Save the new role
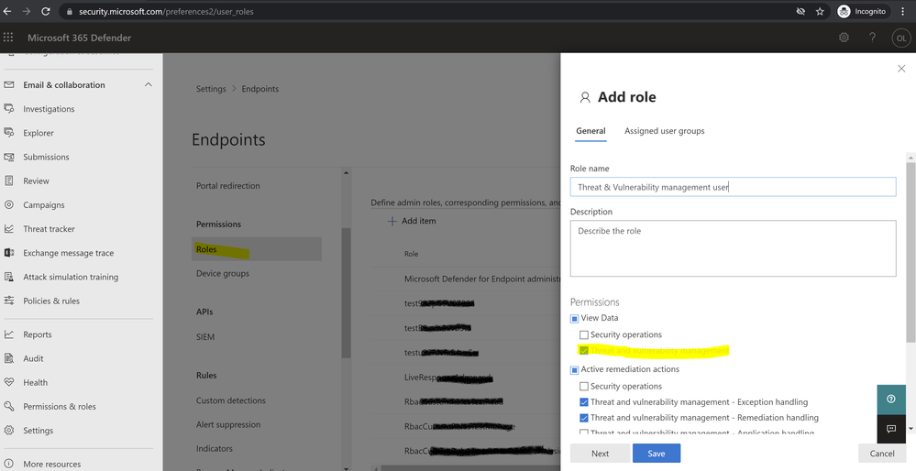The height and width of the screenshot is (471, 916). 656,454
